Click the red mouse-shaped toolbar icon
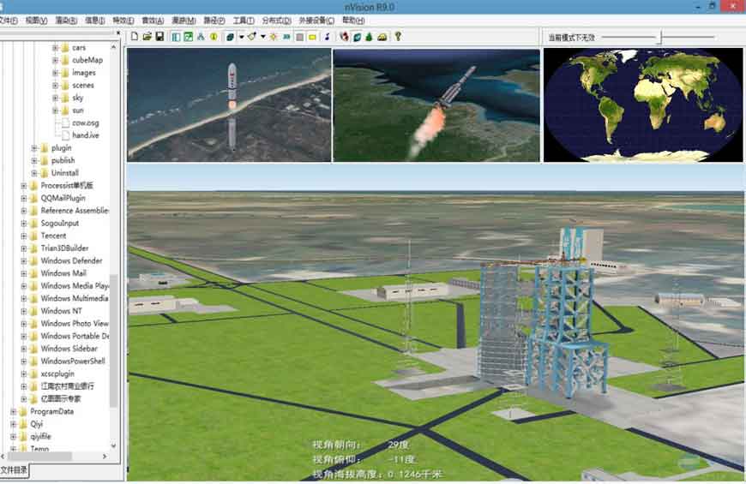 (344, 37)
